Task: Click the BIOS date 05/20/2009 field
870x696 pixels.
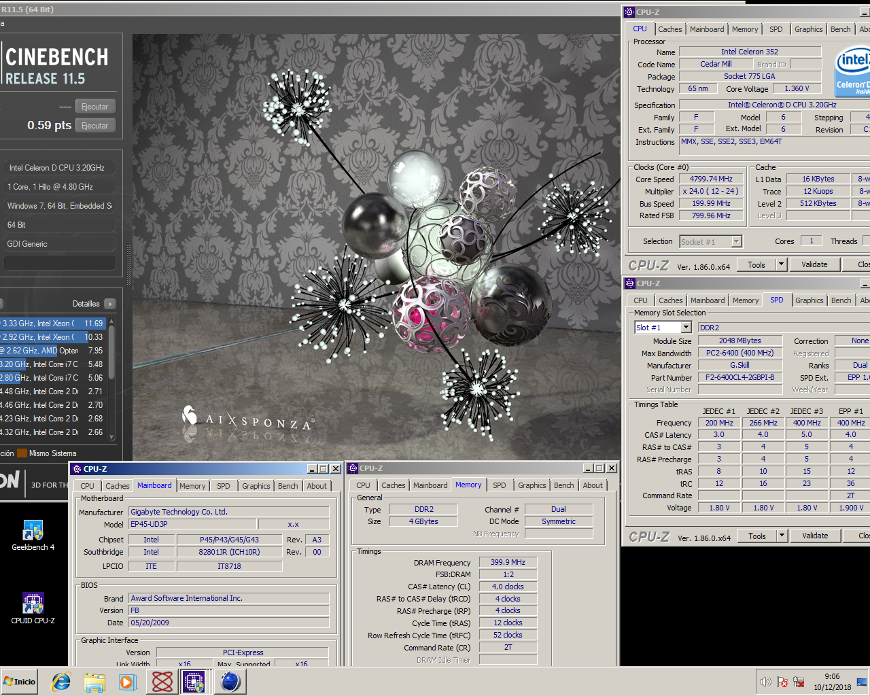Action: click(229, 623)
